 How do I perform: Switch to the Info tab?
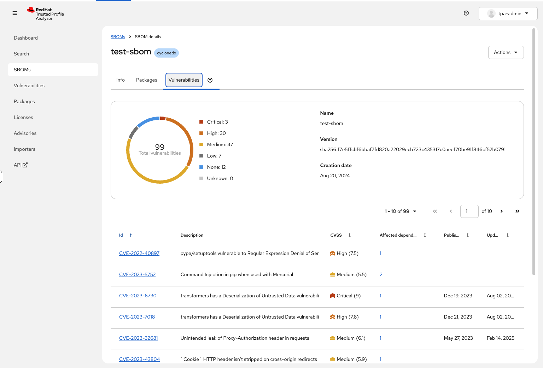point(120,80)
